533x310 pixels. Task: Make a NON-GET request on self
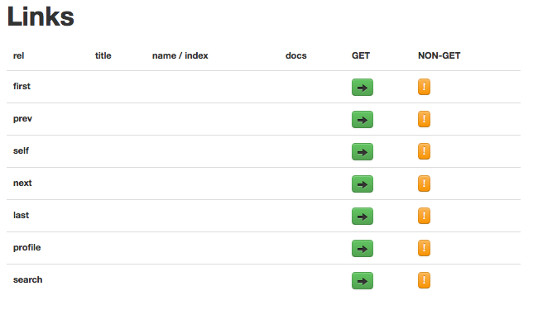pyautogui.click(x=424, y=151)
